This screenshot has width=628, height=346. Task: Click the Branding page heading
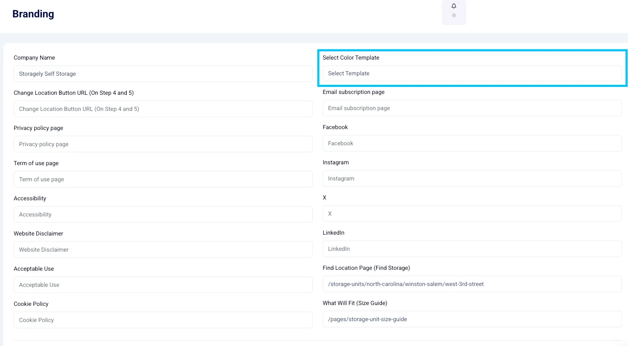pos(33,14)
